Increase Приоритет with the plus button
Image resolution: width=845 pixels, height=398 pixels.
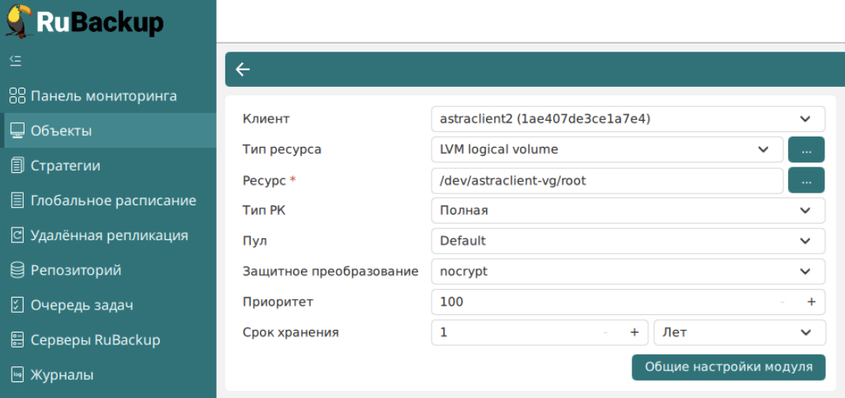click(811, 302)
